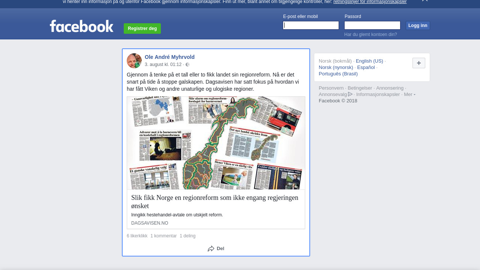View the 1 deling link
Image resolution: width=480 pixels, height=270 pixels.
pos(187,236)
